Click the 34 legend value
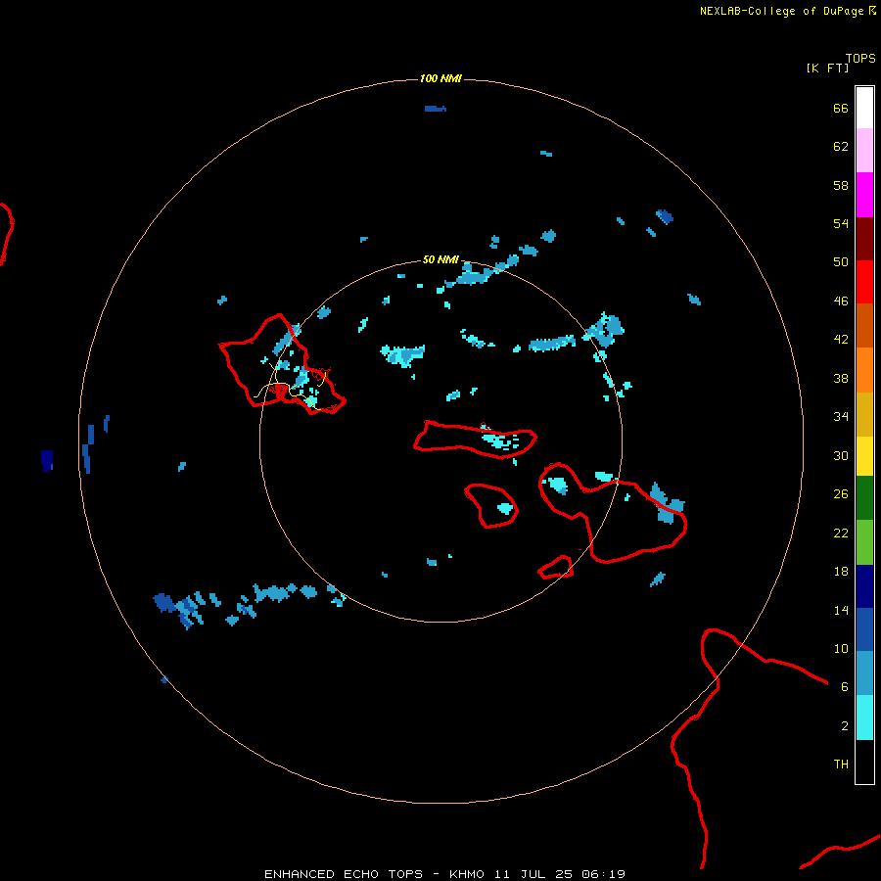Image resolution: width=881 pixels, height=881 pixels. [x=841, y=417]
